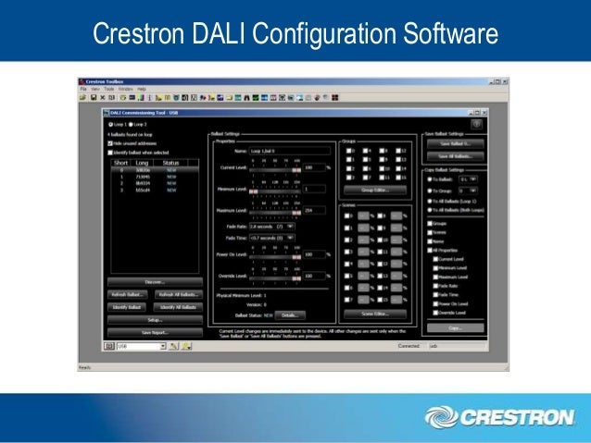Click the address book icon in bottom bar
The image size is (591, 443).
pyautogui.click(x=186, y=346)
